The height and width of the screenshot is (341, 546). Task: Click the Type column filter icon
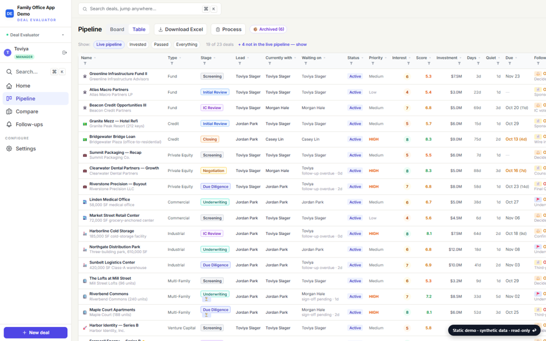[172, 63]
